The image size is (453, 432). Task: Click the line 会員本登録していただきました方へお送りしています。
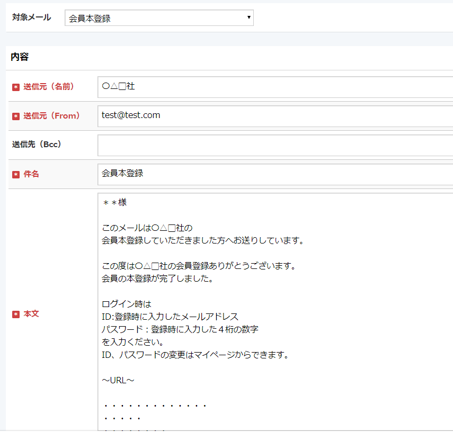pos(203,240)
